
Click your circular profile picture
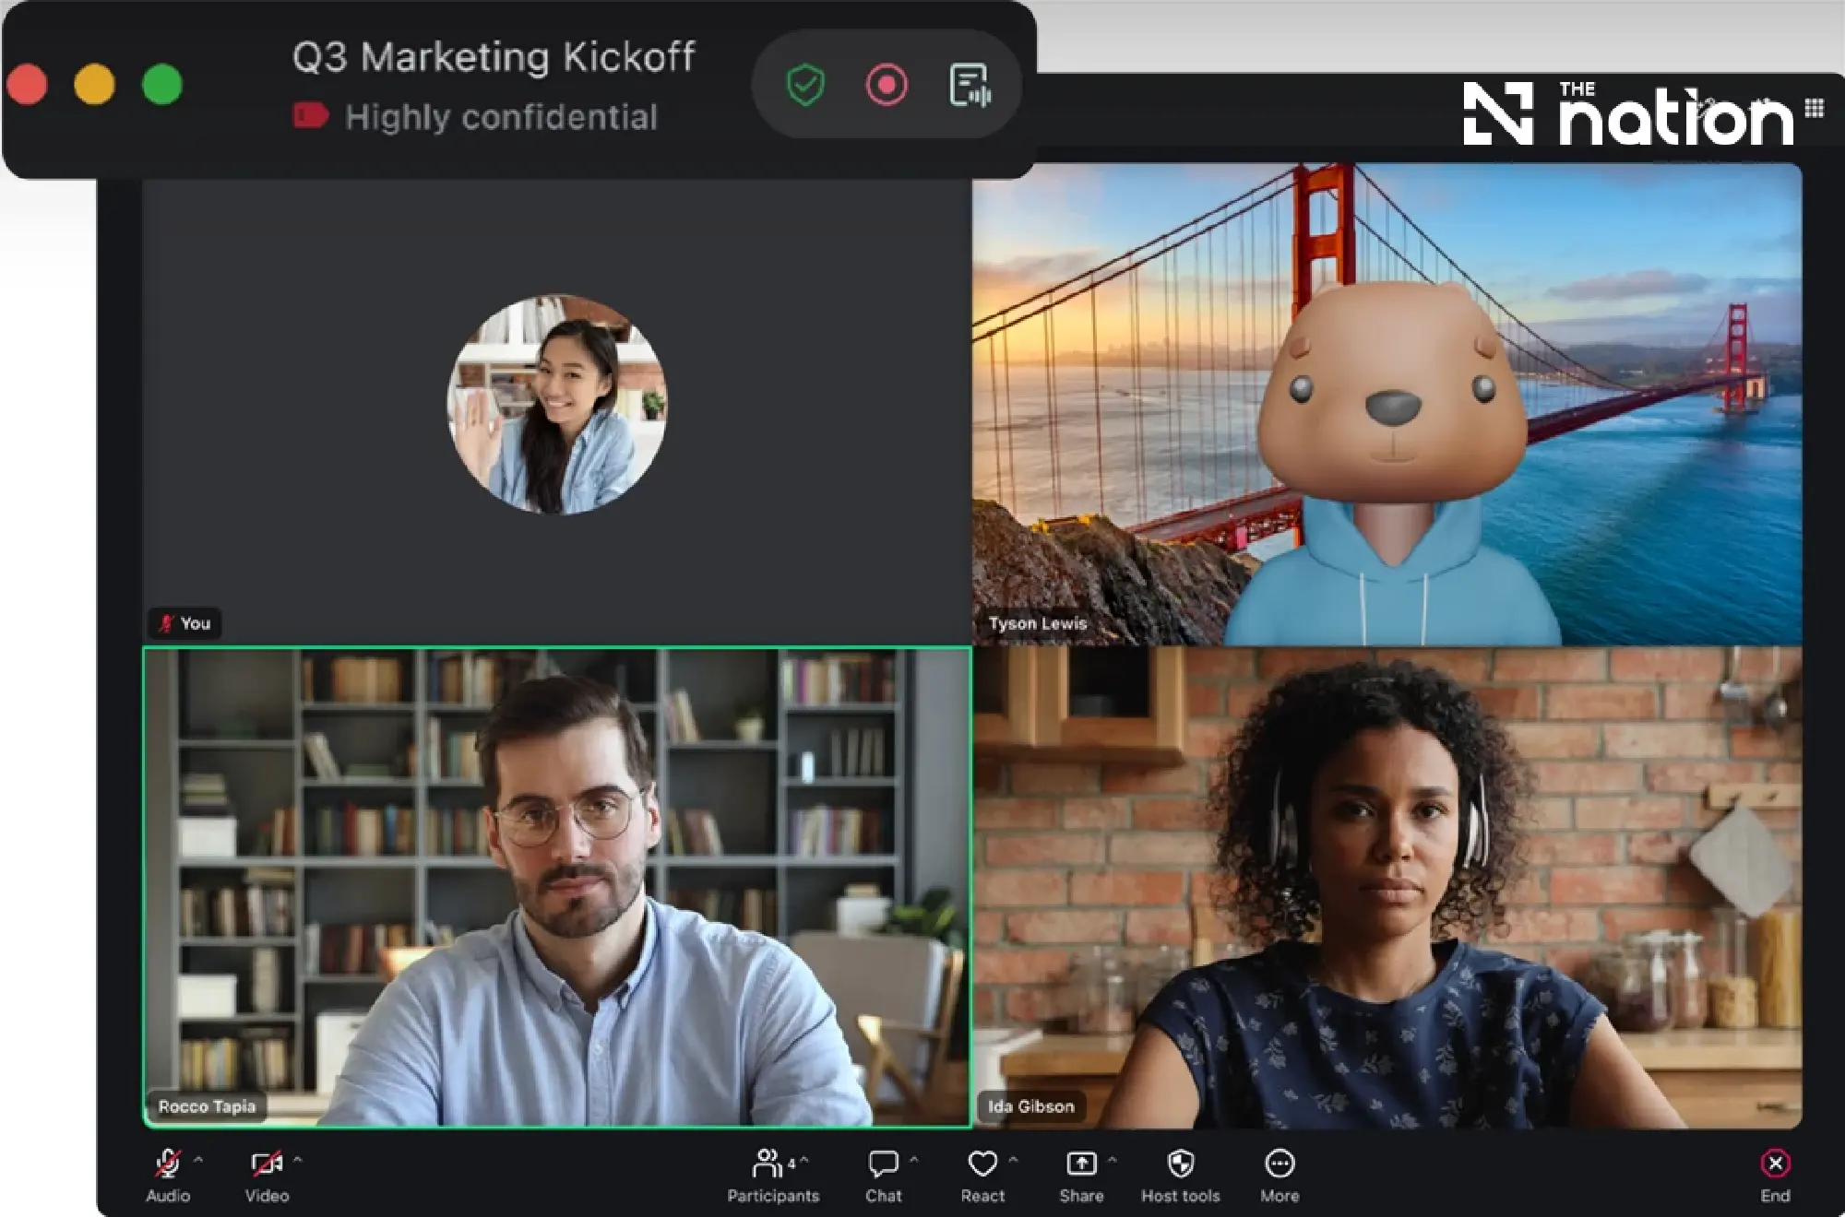point(557,405)
